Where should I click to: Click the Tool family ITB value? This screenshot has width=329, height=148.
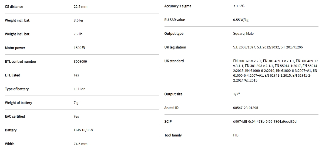tap(236, 135)
